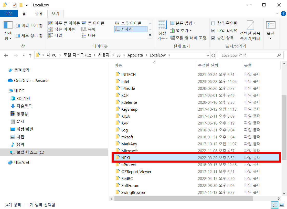Collapse the ribbon with the chevron
287x209 pixels.
click(x=277, y=14)
